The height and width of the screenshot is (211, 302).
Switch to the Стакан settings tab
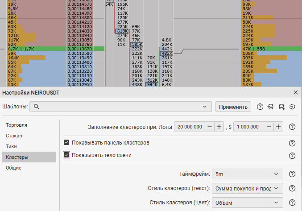pyautogui.click(x=14, y=136)
